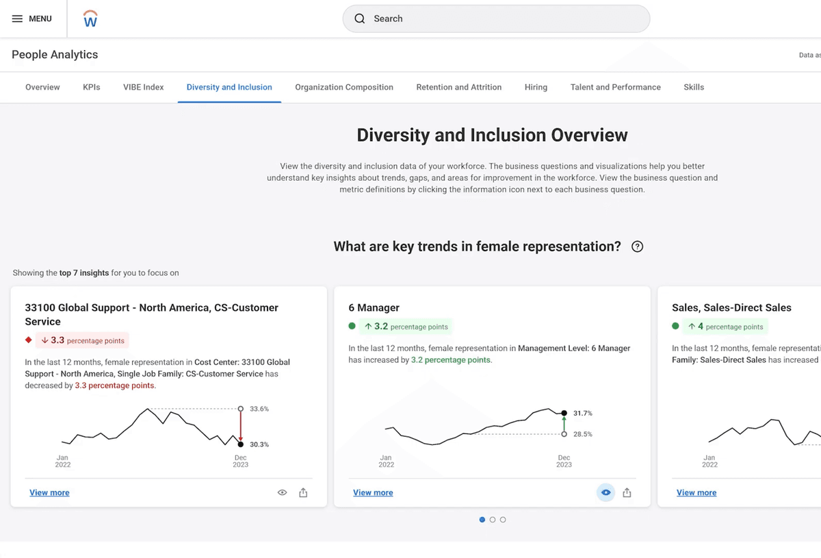This screenshot has height=558, width=821.
Task: Switch to the KPIs tab
Action: (x=92, y=87)
